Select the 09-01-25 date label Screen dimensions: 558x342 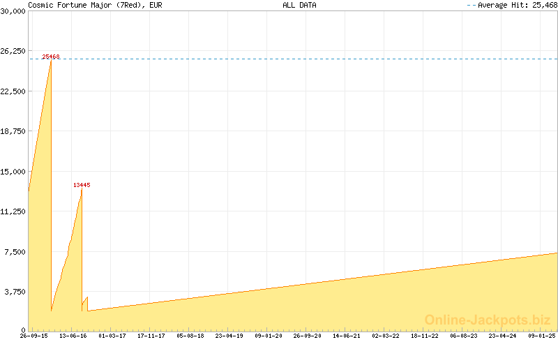click(x=542, y=336)
